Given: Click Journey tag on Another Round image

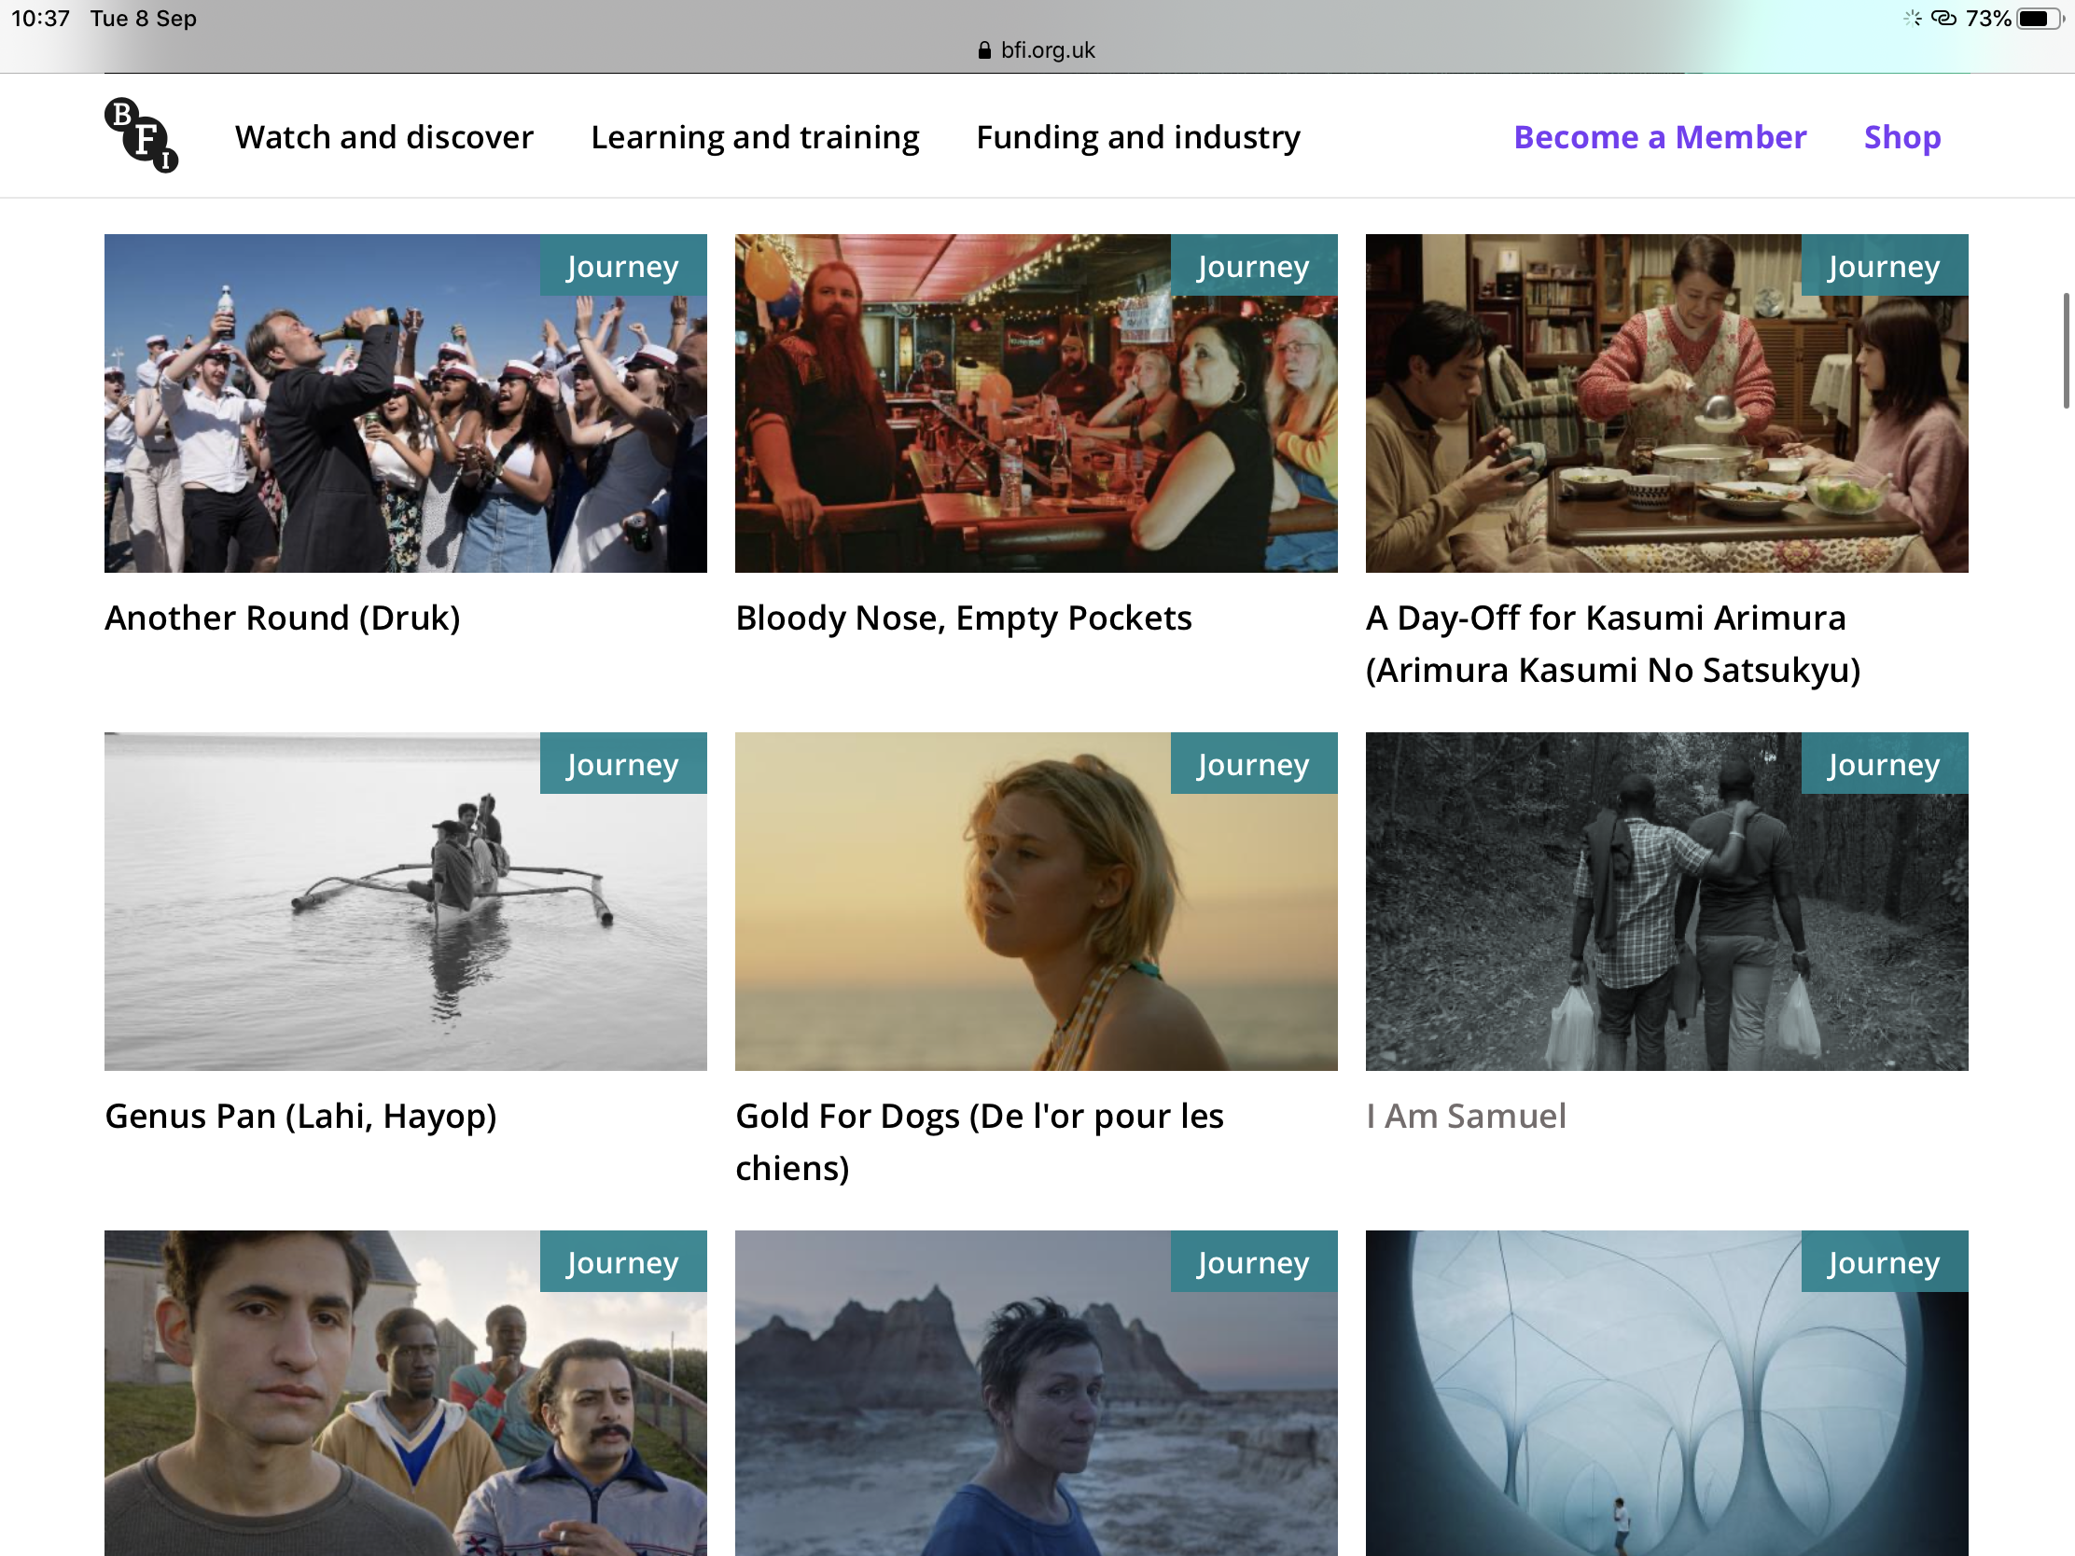Looking at the screenshot, I should 623,267.
